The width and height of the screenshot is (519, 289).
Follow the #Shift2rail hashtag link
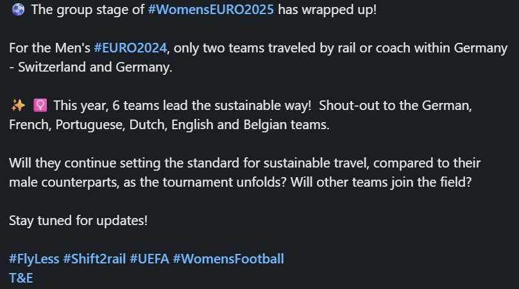tap(94, 259)
